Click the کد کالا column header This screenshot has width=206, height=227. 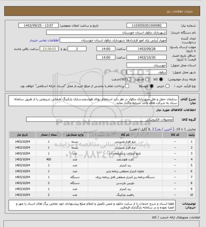point(175,135)
